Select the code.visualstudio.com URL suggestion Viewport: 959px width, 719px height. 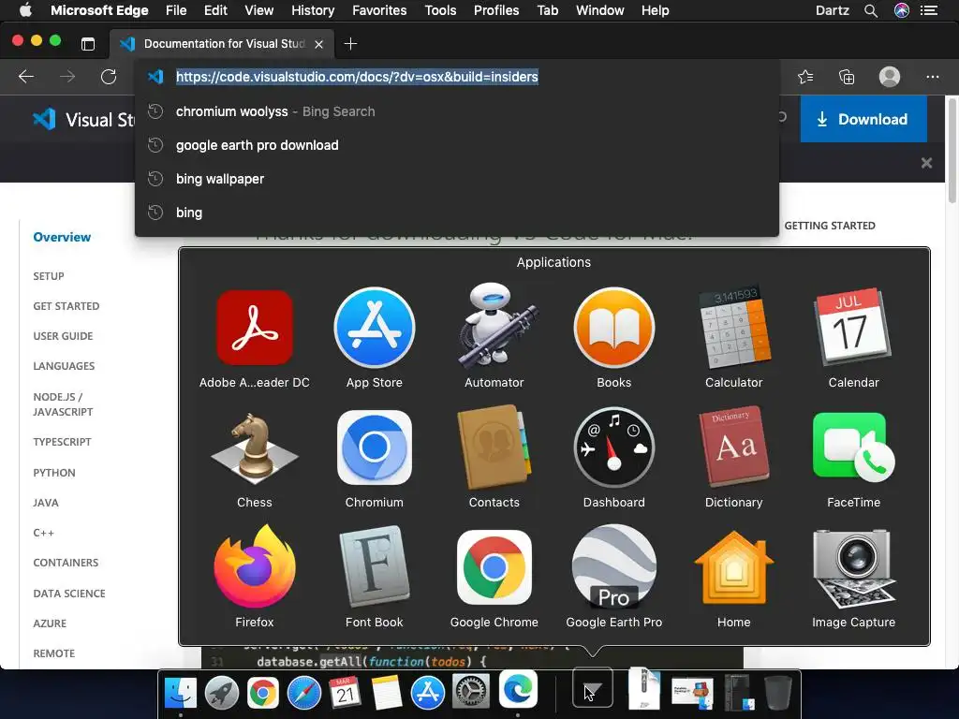point(457,77)
